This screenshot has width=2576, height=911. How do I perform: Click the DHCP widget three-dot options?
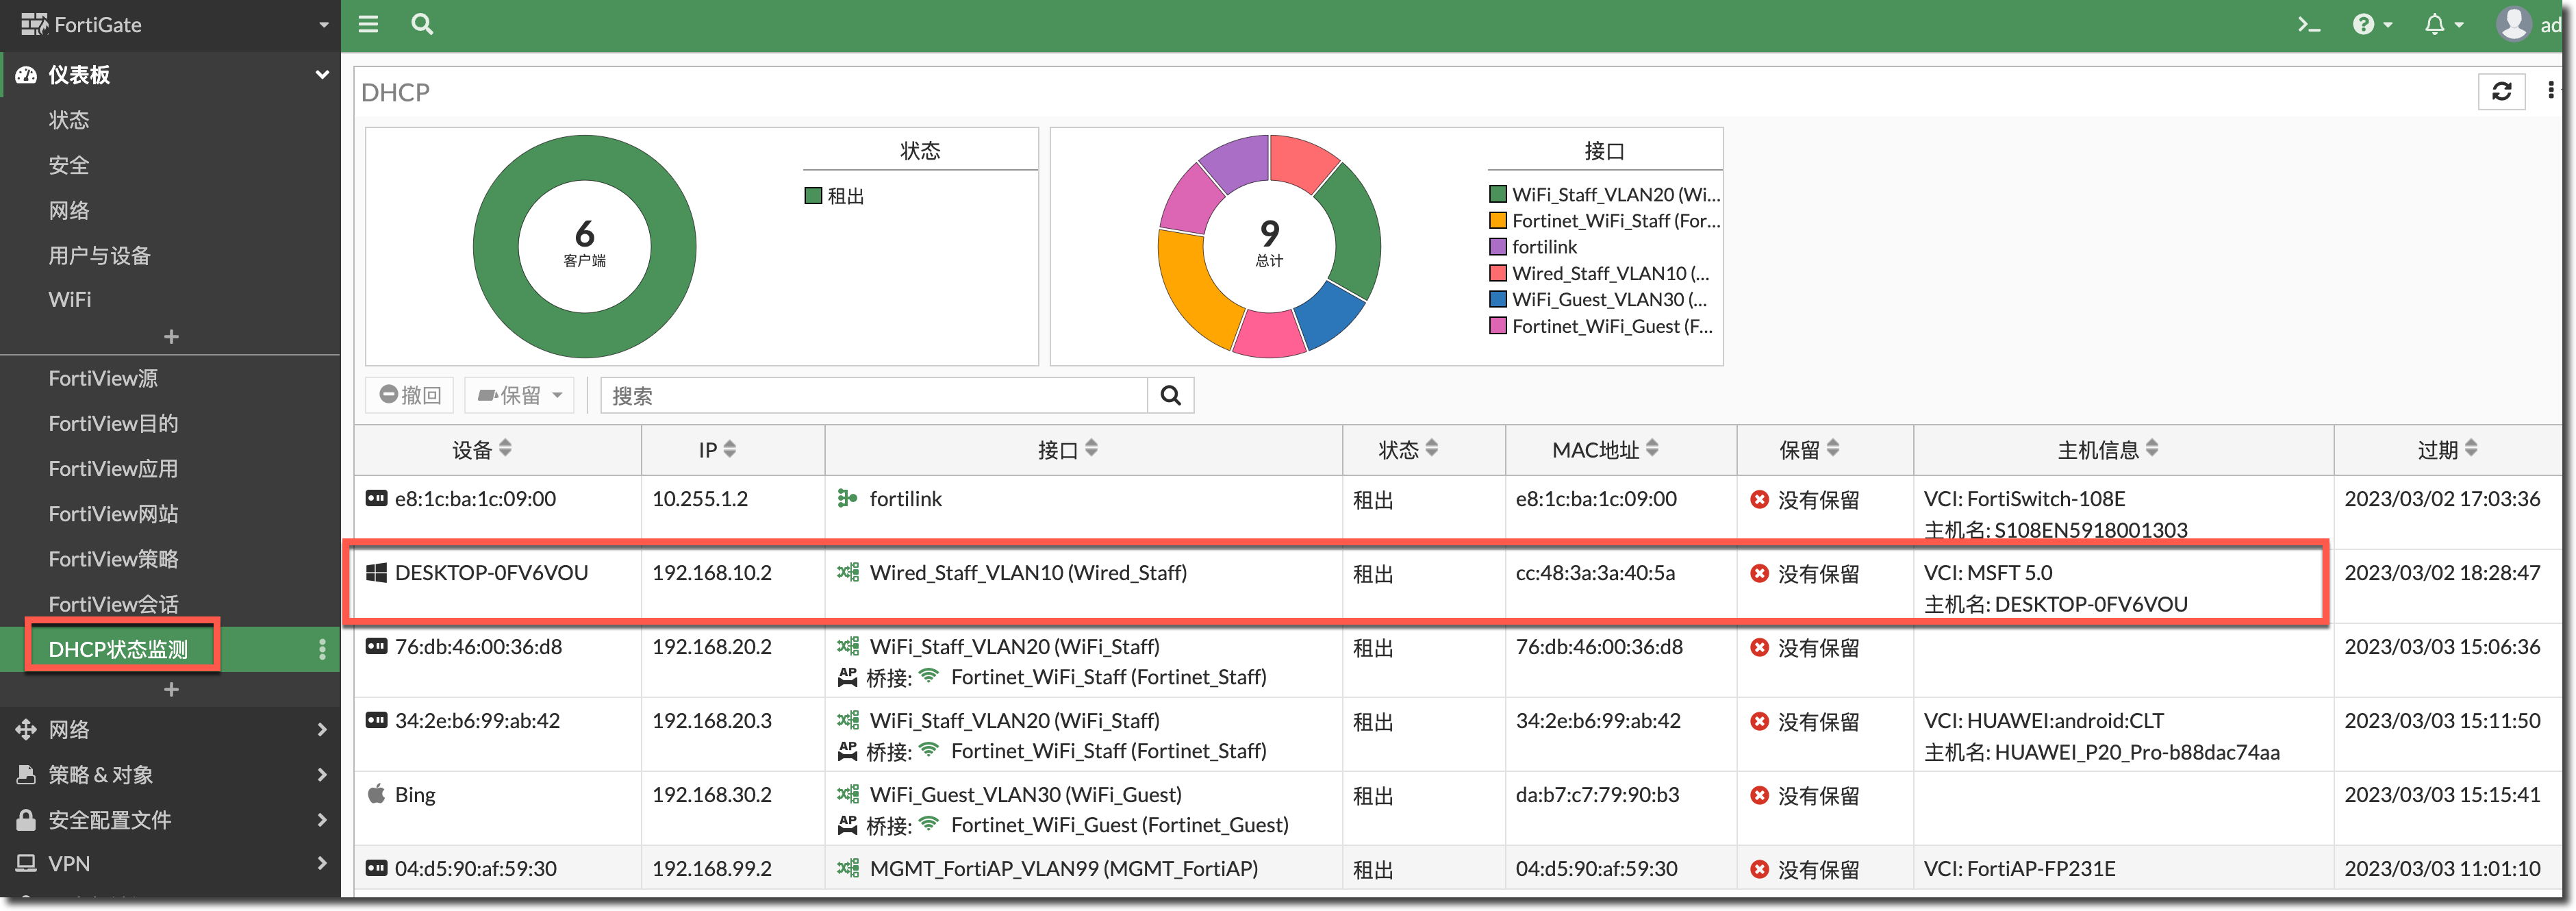tap(2551, 91)
